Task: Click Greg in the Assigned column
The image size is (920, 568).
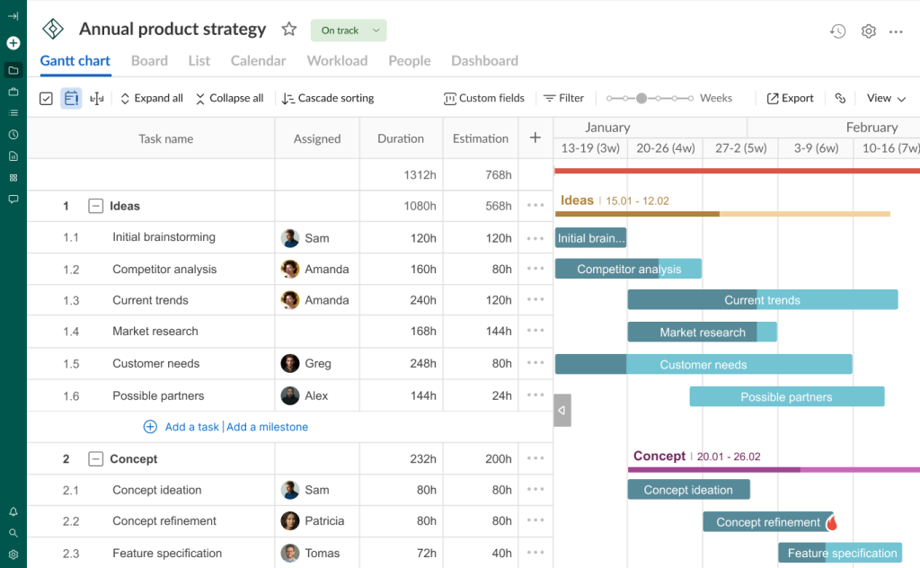Action: pyautogui.click(x=317, y=363)
